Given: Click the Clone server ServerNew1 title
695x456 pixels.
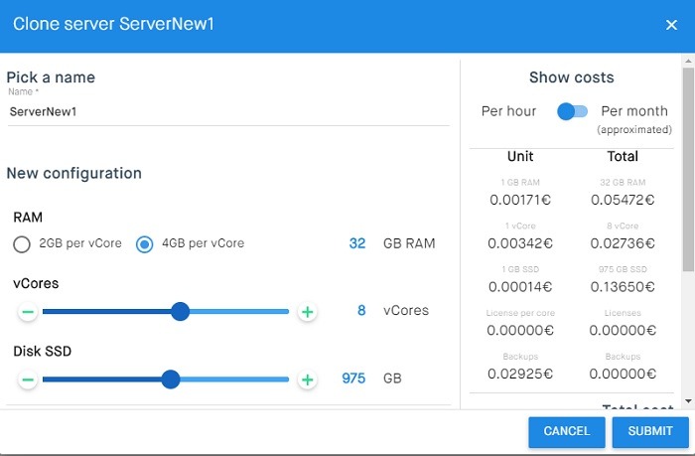Looking at the screenshot, I should (113, 24).
